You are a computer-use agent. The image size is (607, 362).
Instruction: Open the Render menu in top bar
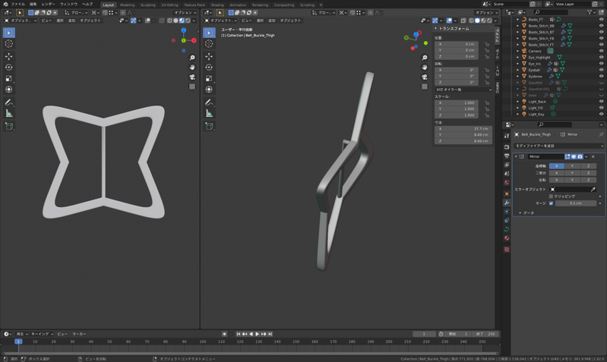48,4
